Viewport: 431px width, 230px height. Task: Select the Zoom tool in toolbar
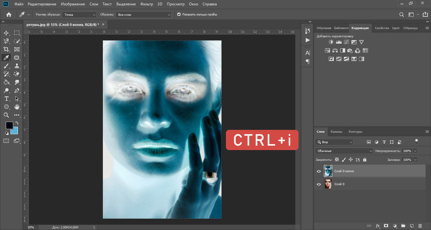coord(6,115)
